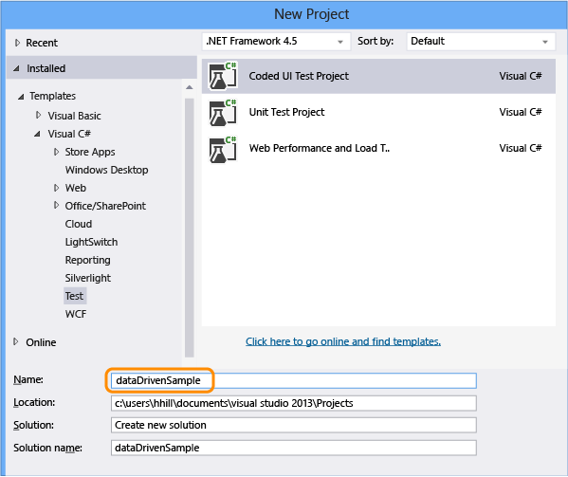
Task: Select the Visual Basic templates label
Action: pos(74,116)
